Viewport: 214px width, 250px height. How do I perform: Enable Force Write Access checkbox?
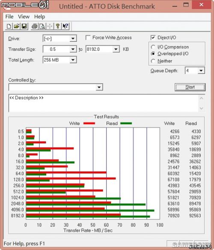click(88, 38)
